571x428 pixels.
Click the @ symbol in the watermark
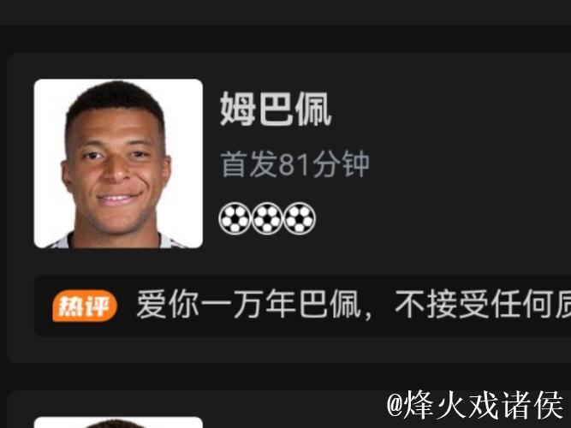click(396, 406)
